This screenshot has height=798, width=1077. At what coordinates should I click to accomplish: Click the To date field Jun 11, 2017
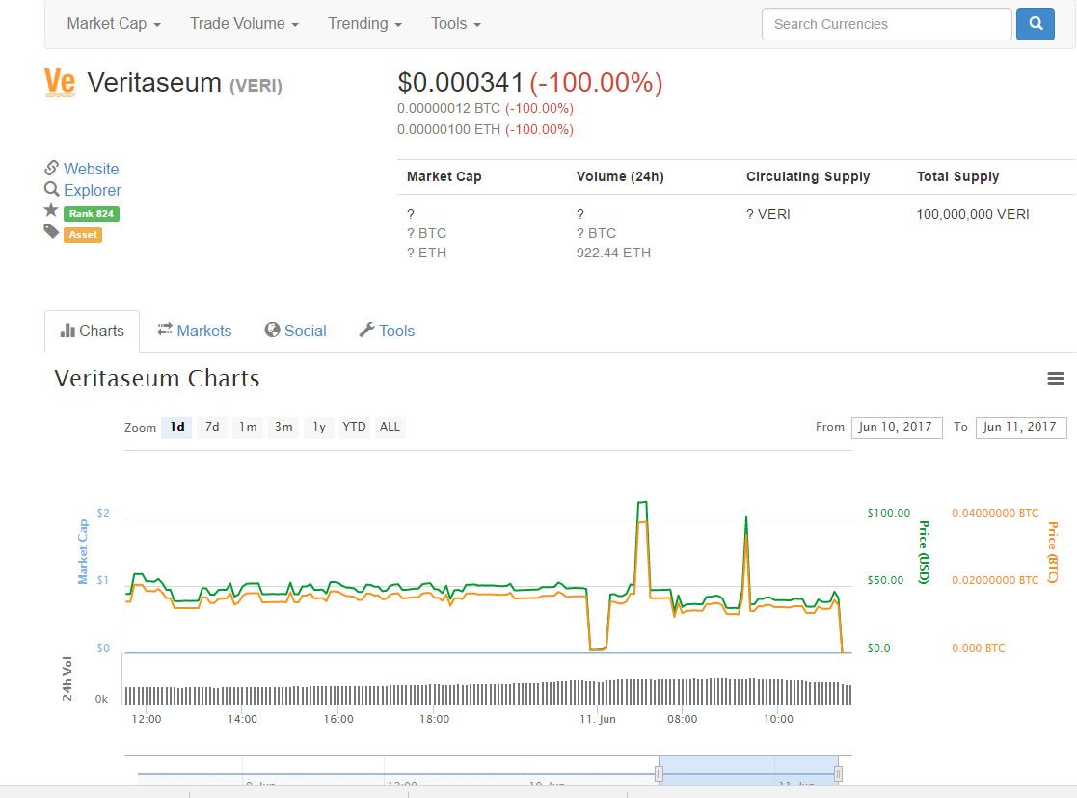(x=1021, y=427)
